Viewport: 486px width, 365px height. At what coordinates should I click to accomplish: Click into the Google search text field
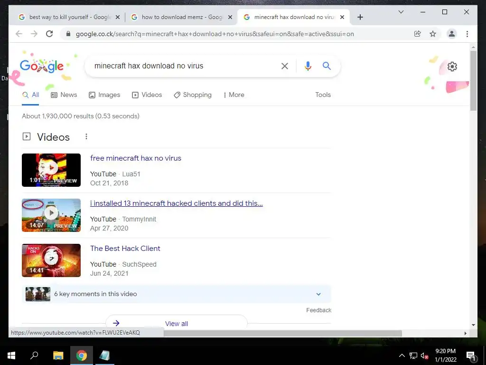[x=185, y=66]
